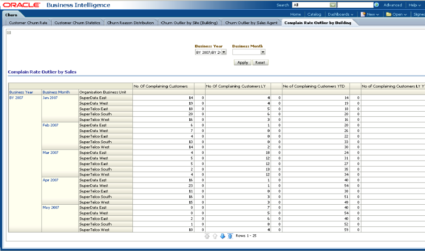Viewport: 425px width, 251px height.
Task: Display maximum rows per page icon
Action: click(x=230, y=236)
